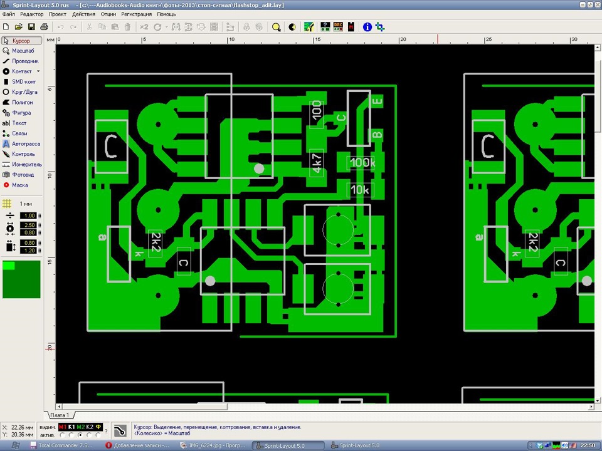Image resolution: width=602 pixels, height=451 pixels.
Task: Toggle visibility of layer K1
Action: tap(71, 427)
